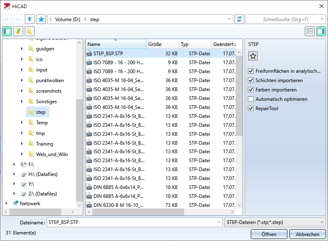Enable Automatisch optimieren option

click(251, 99)
